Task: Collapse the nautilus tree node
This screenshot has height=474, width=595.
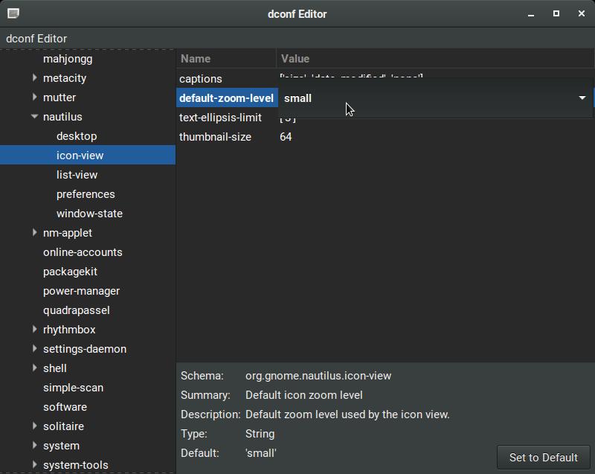Action: (35, 116)
